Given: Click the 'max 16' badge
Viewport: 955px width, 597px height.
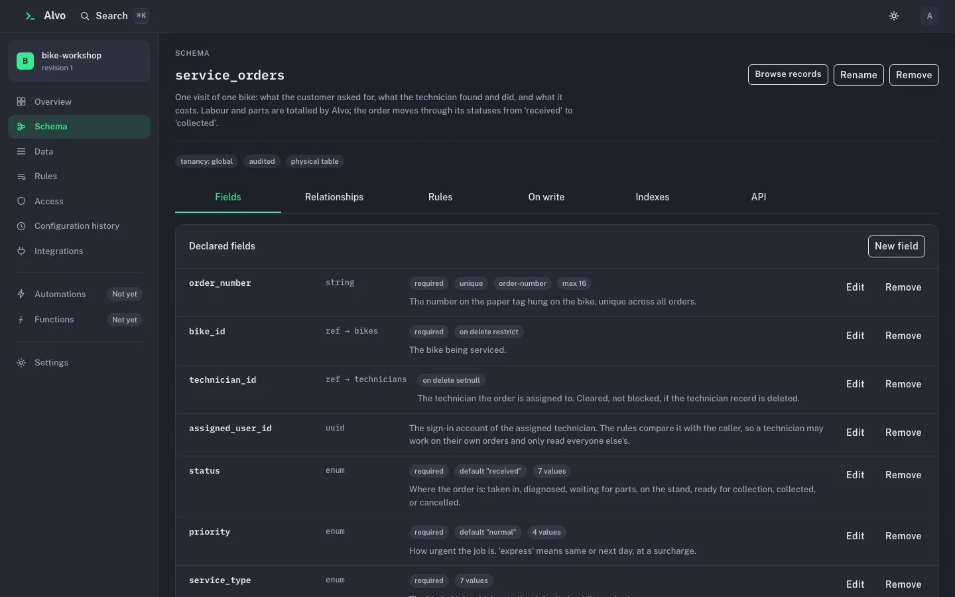Looking at the screenshot, I should [x=574, y=283].
